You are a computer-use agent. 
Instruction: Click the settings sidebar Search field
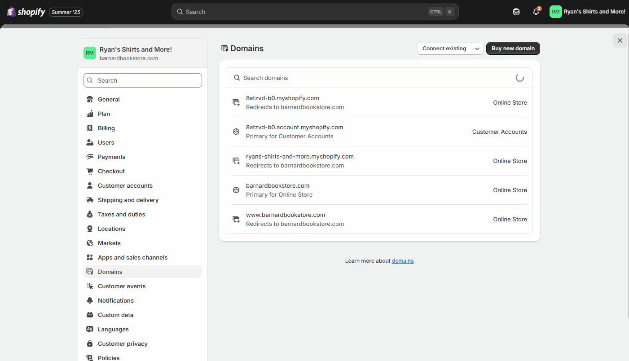pyautogui.click(x=143, y=80)
